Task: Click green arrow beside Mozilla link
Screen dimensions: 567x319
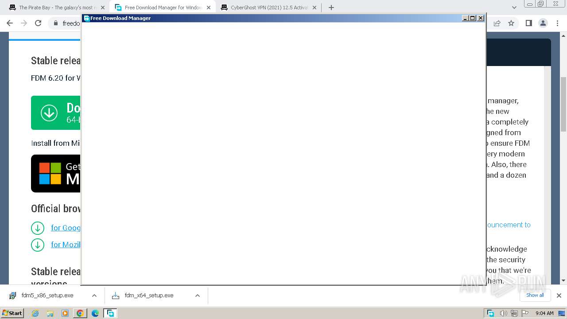Action: 38,245
